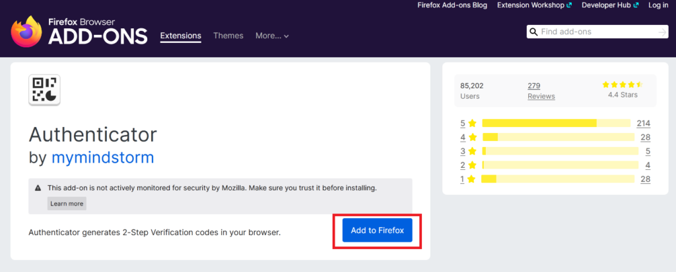Open the Firefox Add-ons Blog link
The width and height of the screenshot is (676, 272).
coord(452,5)
